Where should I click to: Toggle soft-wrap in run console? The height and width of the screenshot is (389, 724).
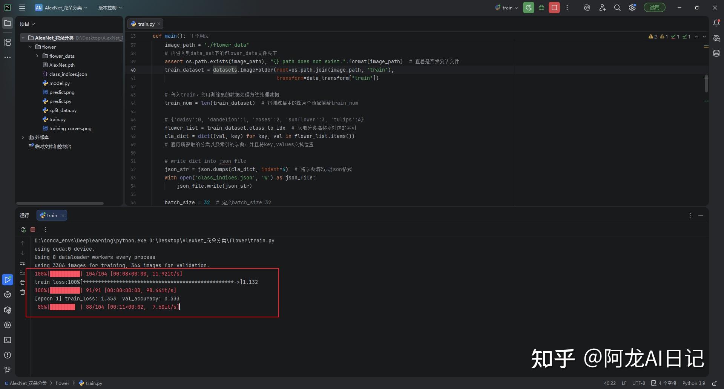pos(23,263)
